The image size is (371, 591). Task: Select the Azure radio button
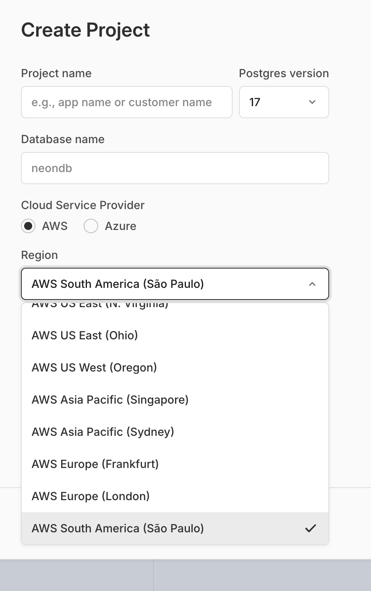coord(91,226)
